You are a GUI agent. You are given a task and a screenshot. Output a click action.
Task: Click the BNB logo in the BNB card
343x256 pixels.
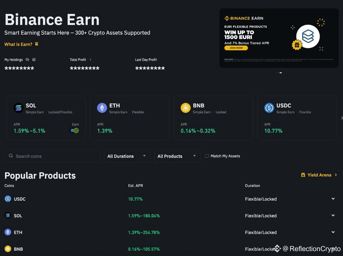pyautogui.click(x=185, y=108)
